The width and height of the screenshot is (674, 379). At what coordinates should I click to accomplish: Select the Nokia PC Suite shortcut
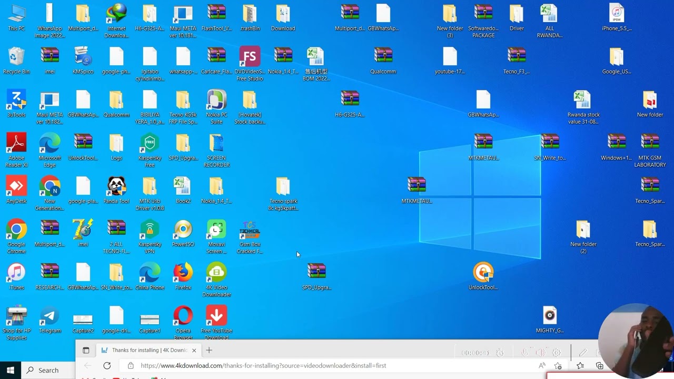[216, 107]
